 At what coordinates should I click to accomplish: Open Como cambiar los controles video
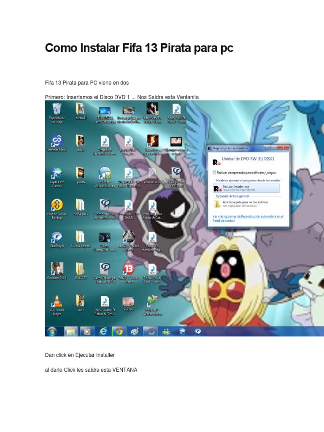point(105,209)
